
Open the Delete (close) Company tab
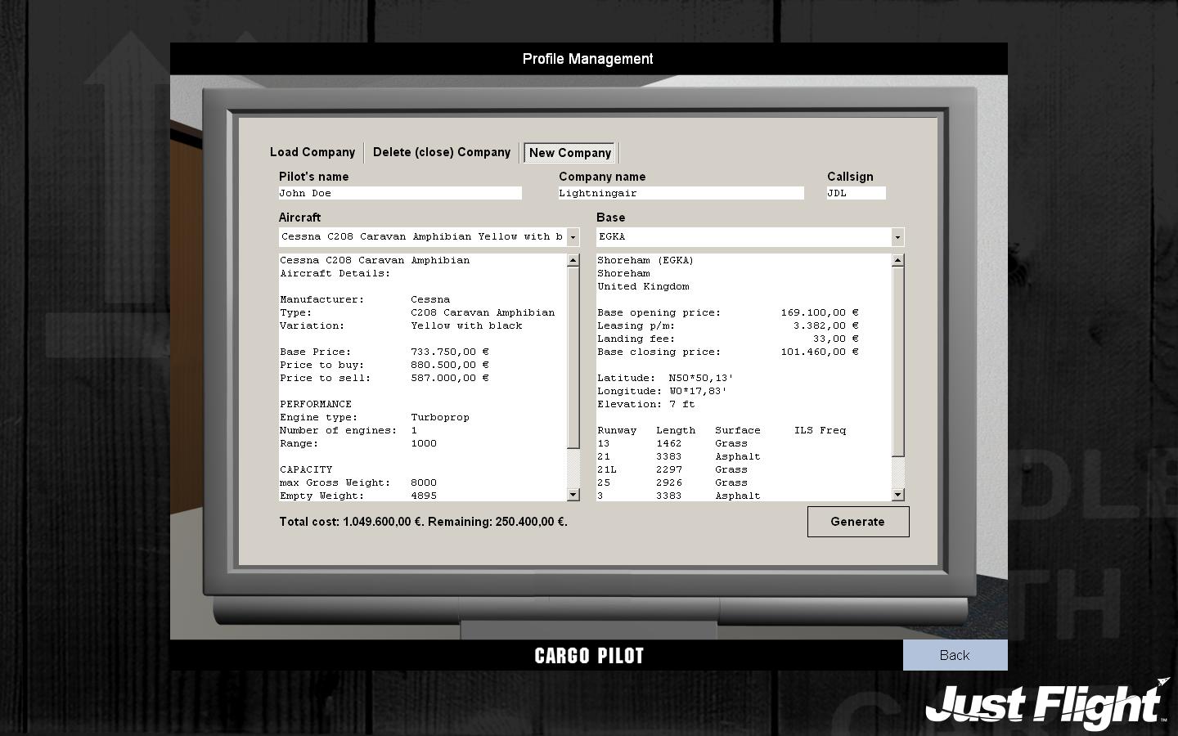pos(441,152)
